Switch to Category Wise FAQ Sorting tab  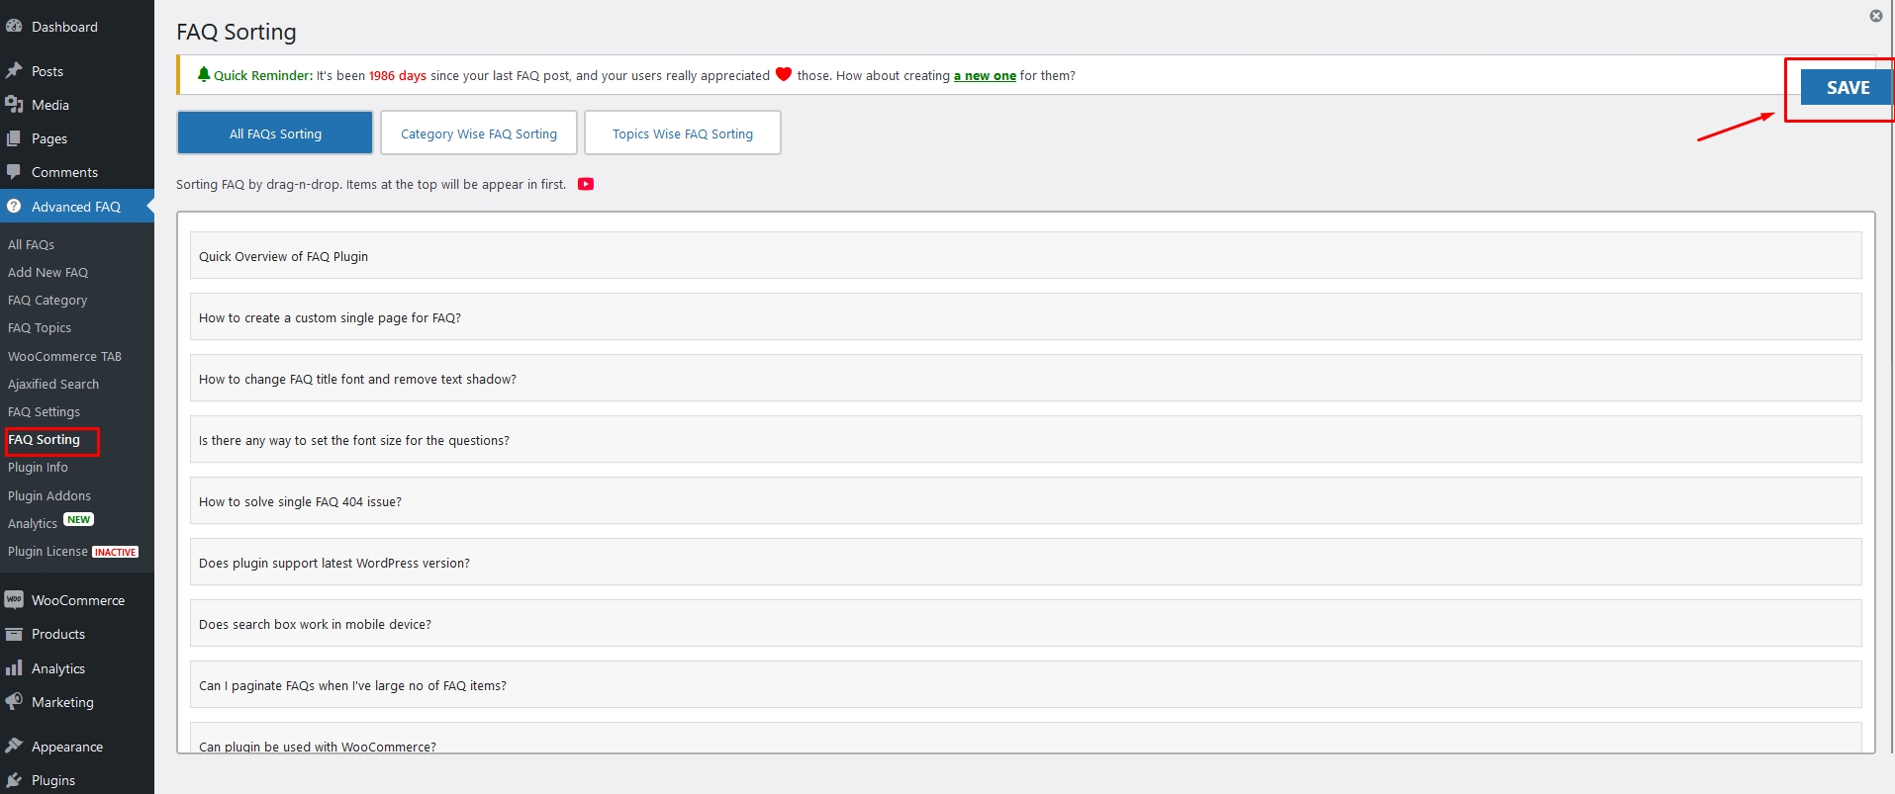(479, 133)
